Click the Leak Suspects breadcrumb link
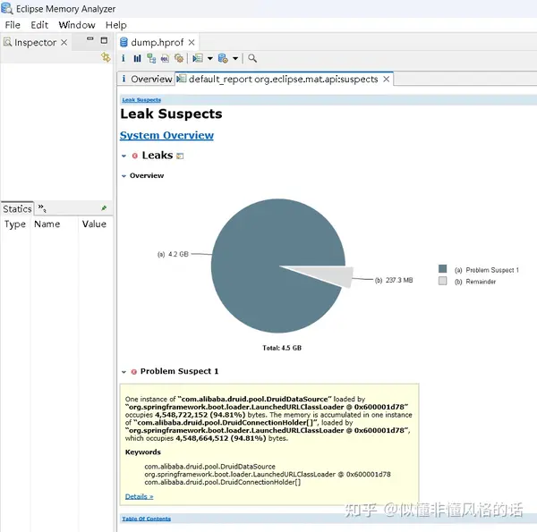 click(141, 100)
